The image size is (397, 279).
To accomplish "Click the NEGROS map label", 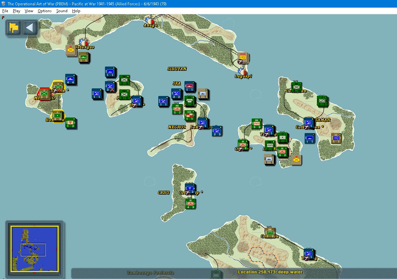I will point(177,127).
